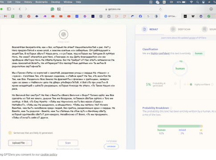Click the circular human probability gauge

click(180, 68)
